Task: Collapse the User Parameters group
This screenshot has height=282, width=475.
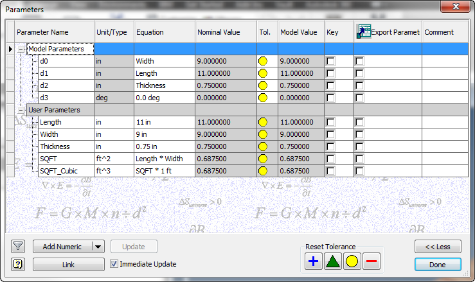Action: coord(21,110)
